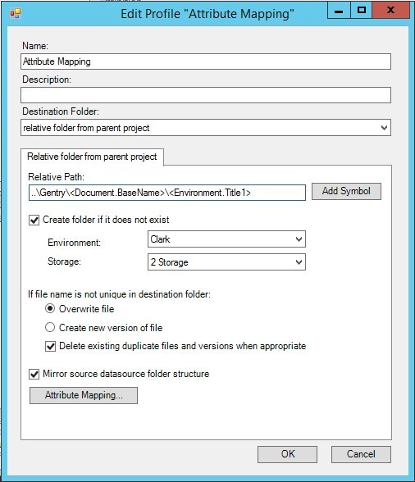Expand the Environment dropdown showing Clark
415x482 pixels.
(x=226, y=239)
